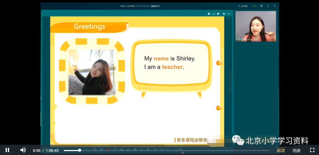Viewport: 319px width, 155px height.
Task: Pause the video playback
Action: click(7, 150)
